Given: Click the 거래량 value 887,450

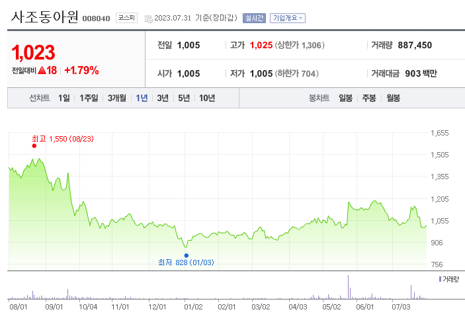Looking at the screenshot, I should click(x=415, y=45).
